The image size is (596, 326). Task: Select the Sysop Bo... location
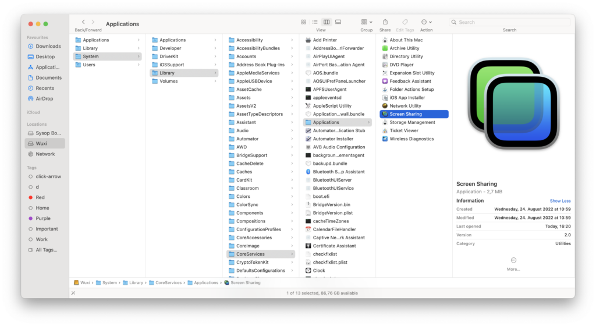(x=45, y=133)
